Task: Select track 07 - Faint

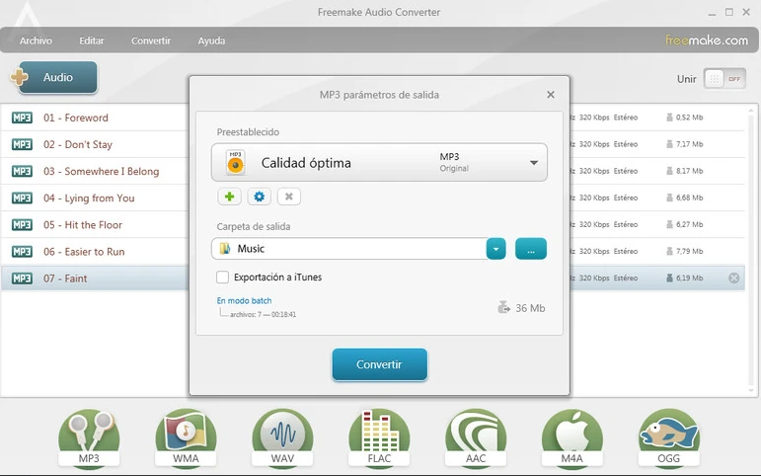Action: pos(65,278)
